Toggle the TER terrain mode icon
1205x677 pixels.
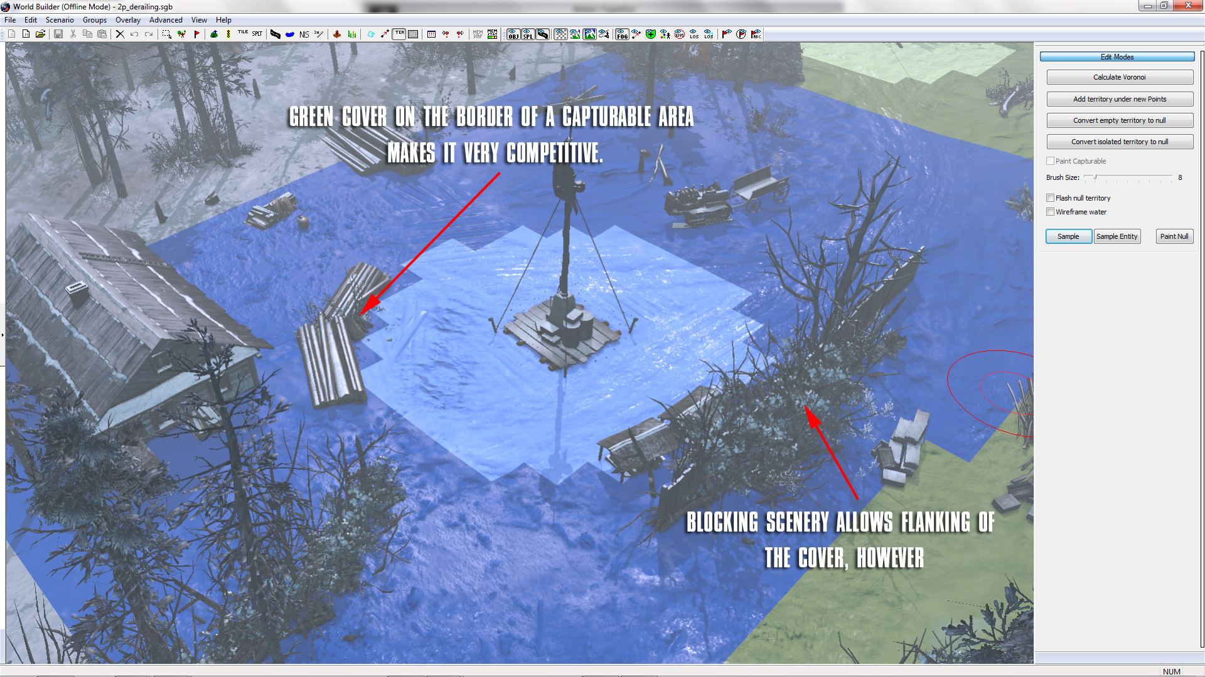coord(399,34)
